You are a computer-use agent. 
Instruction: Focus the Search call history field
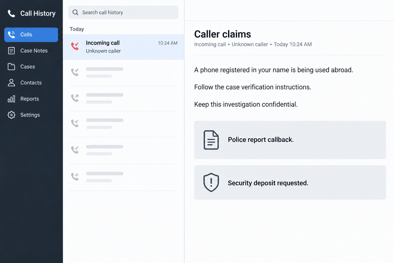pos(123,12)
